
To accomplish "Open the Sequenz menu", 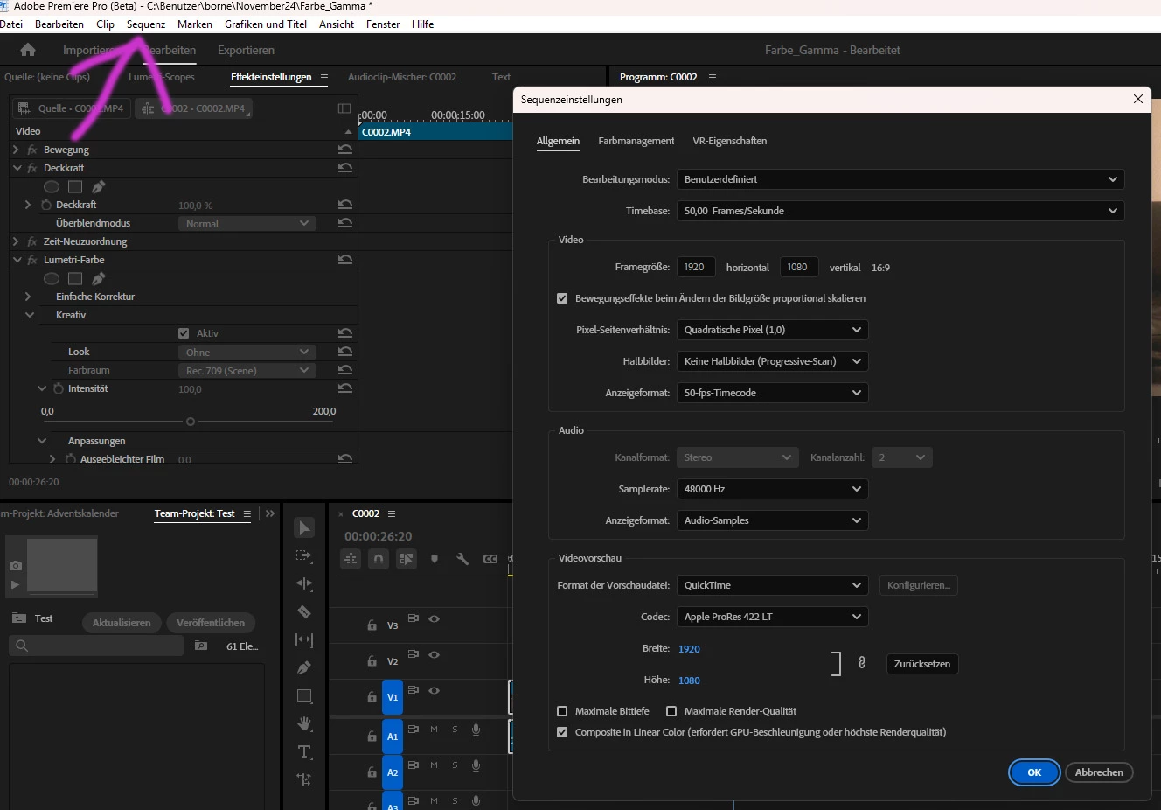I will [146, 24].
